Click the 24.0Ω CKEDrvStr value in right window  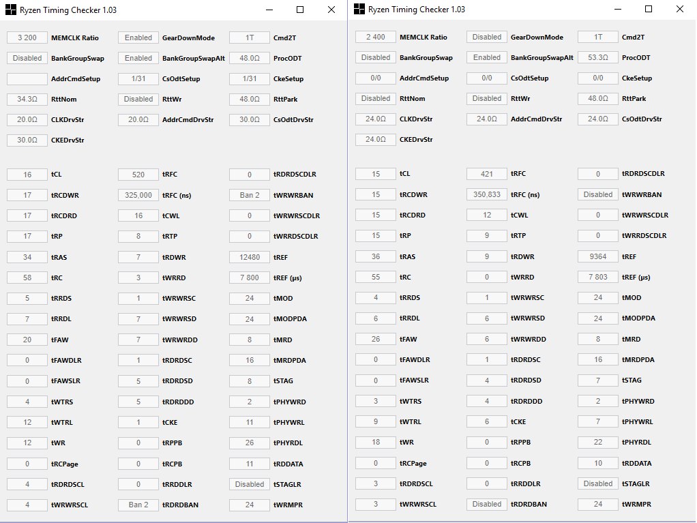376,139
